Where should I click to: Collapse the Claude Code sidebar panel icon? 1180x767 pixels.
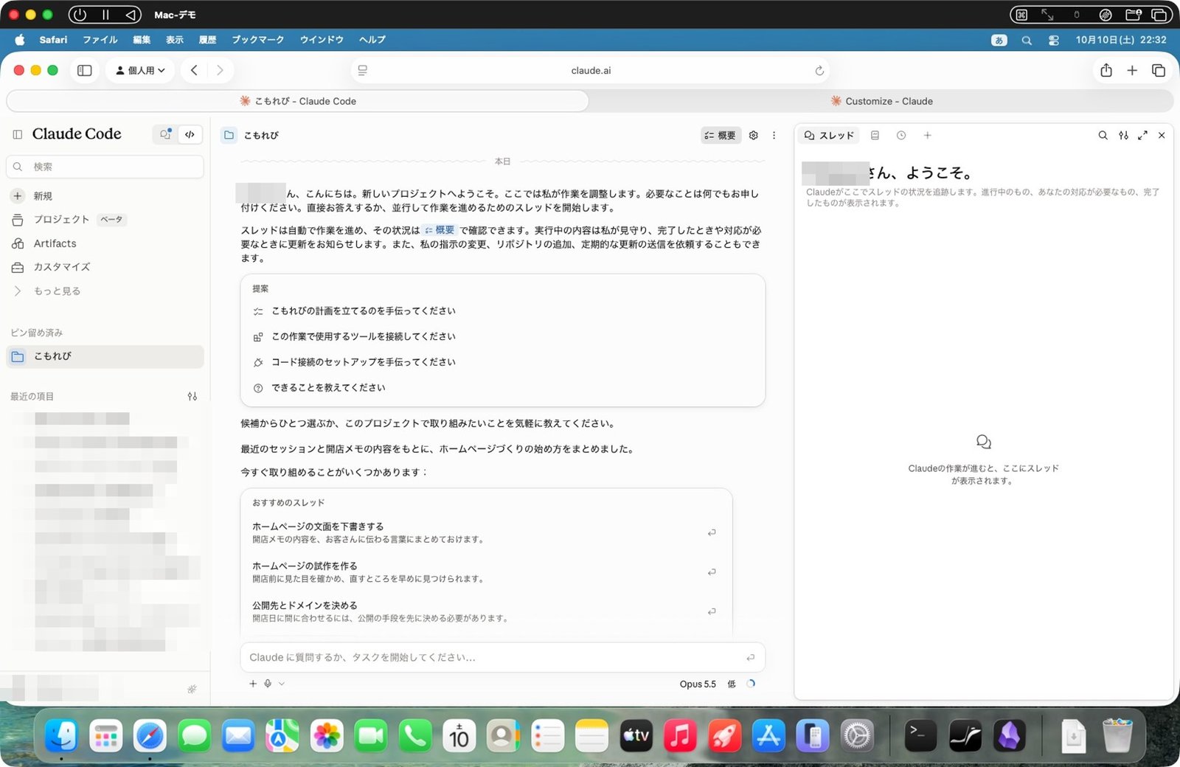pyautogui.click(x=18, y=134)
